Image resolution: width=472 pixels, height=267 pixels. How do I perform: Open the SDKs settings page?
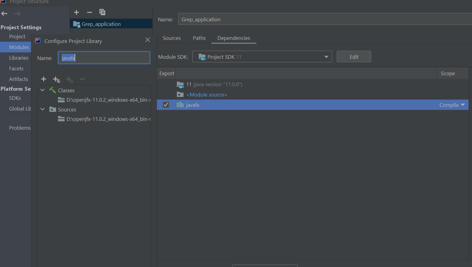click(x=16, y=98)
